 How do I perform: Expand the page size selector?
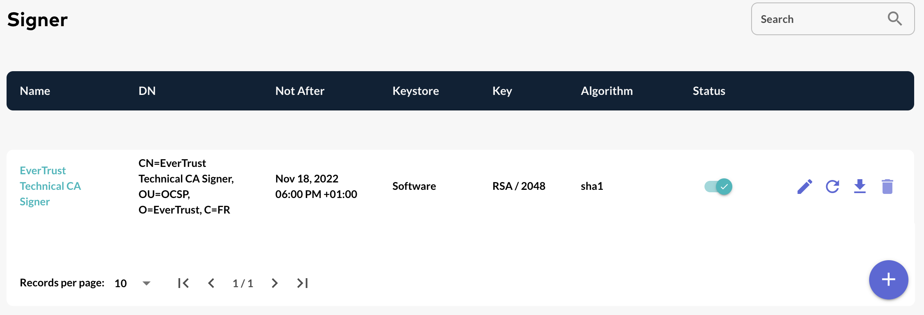point(145,283)
